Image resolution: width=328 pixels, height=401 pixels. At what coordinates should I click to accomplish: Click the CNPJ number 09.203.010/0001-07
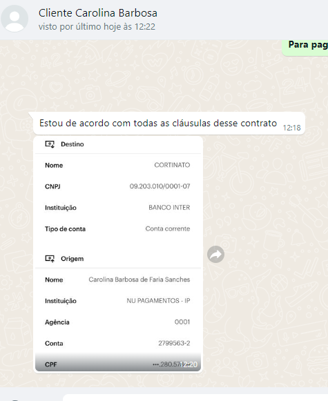(x=160, y=186)
